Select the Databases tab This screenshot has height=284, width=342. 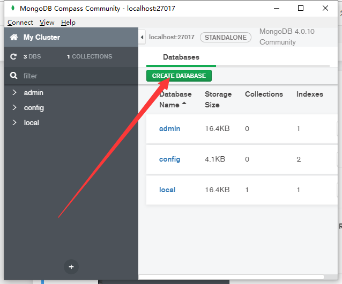[x=181, y=57]
